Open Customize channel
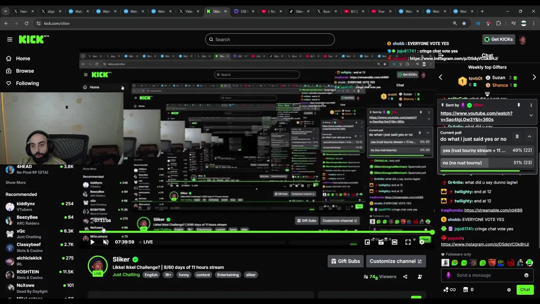540x304 pixels. click(x=396, y=261)
